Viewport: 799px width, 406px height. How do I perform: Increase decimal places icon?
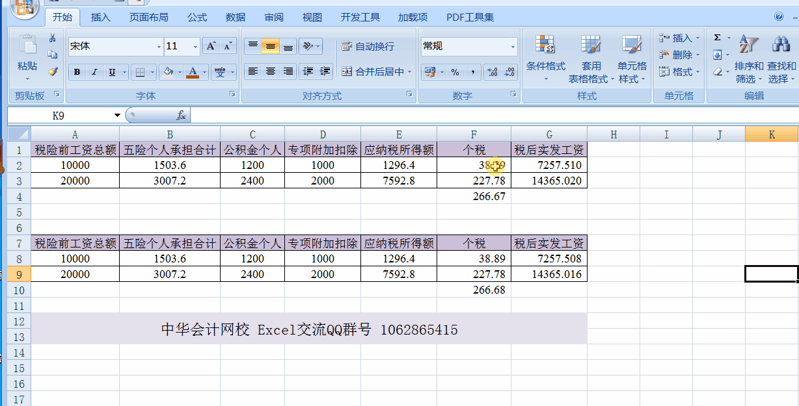(x=492, y=72)
